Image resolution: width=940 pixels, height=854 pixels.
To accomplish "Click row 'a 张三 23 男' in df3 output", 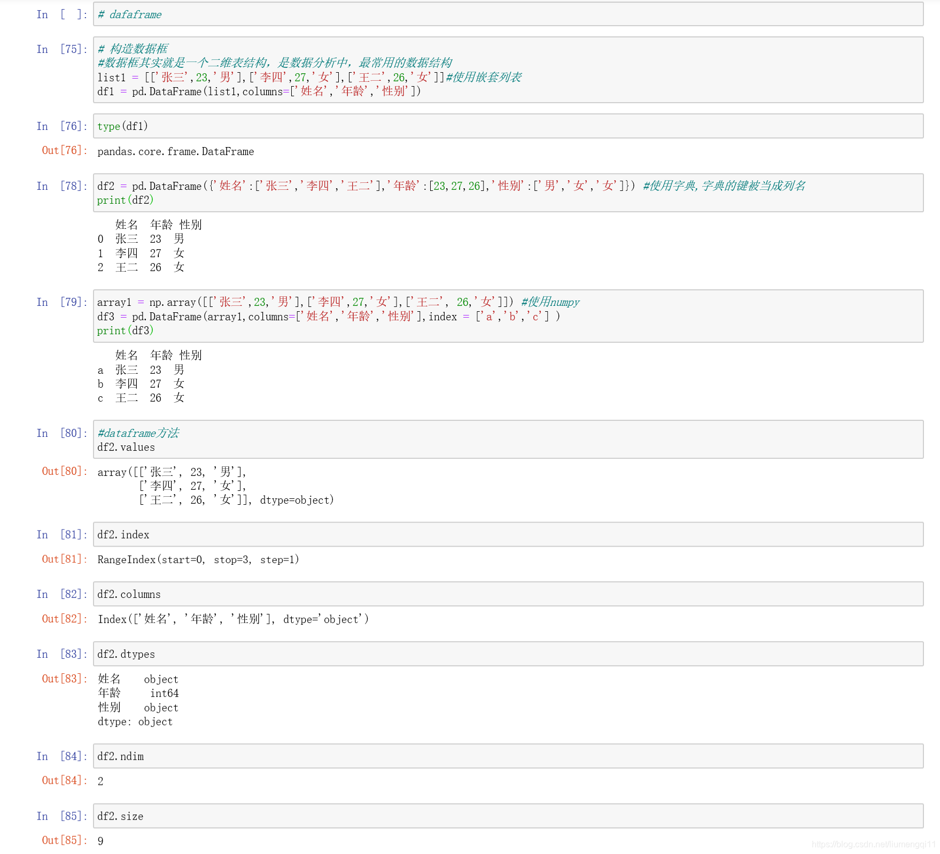I will point(141,370).
